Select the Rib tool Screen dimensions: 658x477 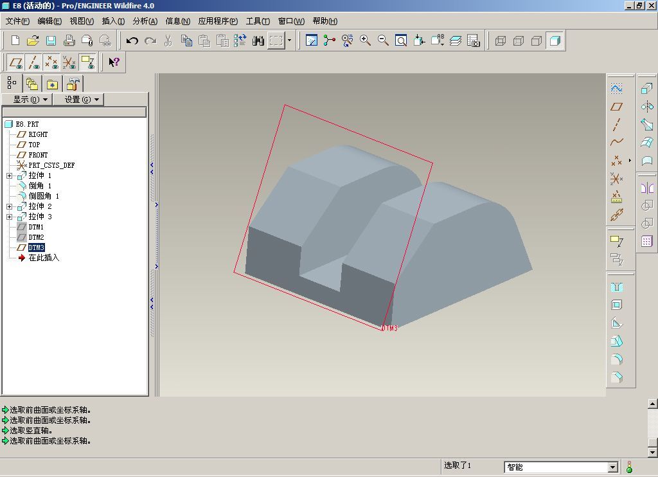pos(616,323)
